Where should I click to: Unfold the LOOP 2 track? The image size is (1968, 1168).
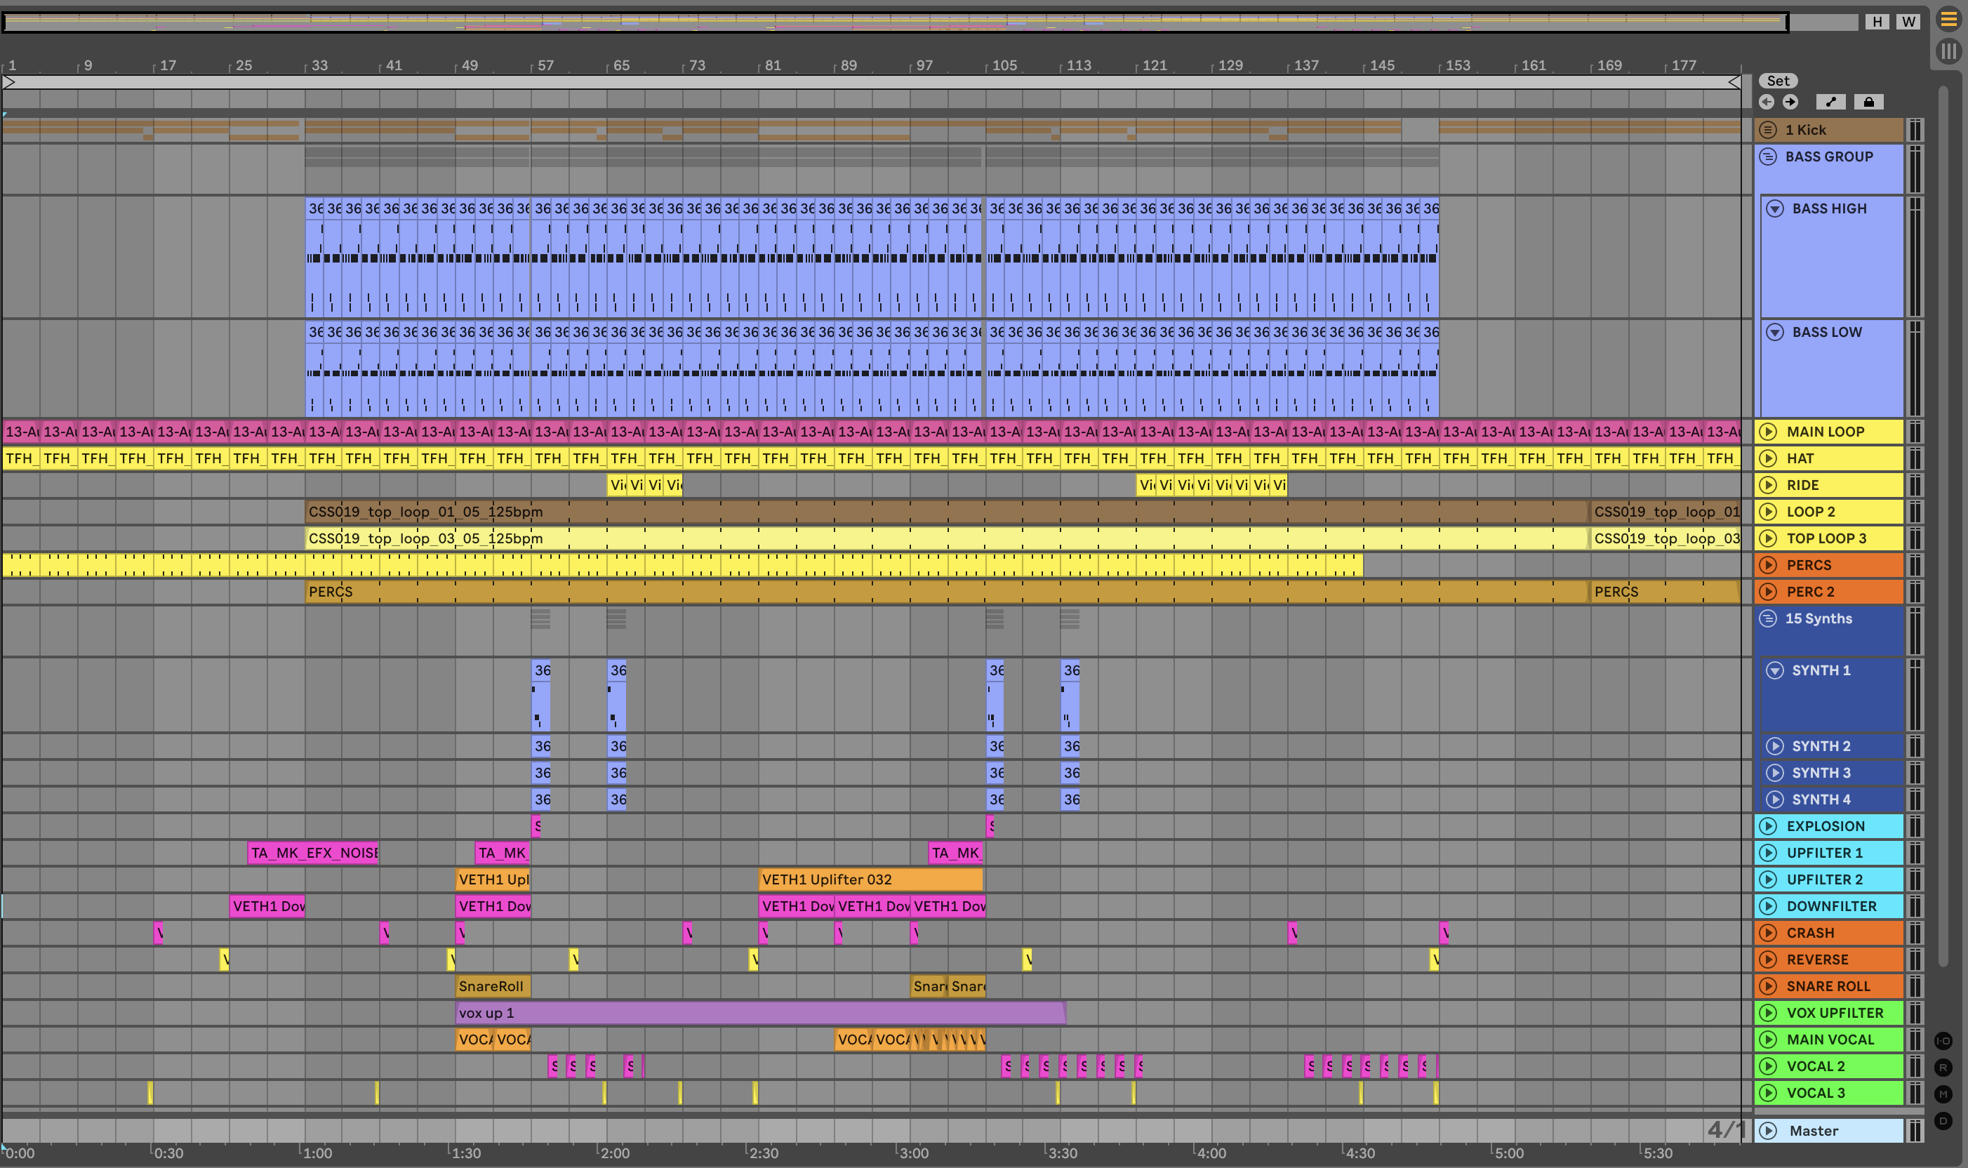pyautogui.click(x=1768, y=512)
